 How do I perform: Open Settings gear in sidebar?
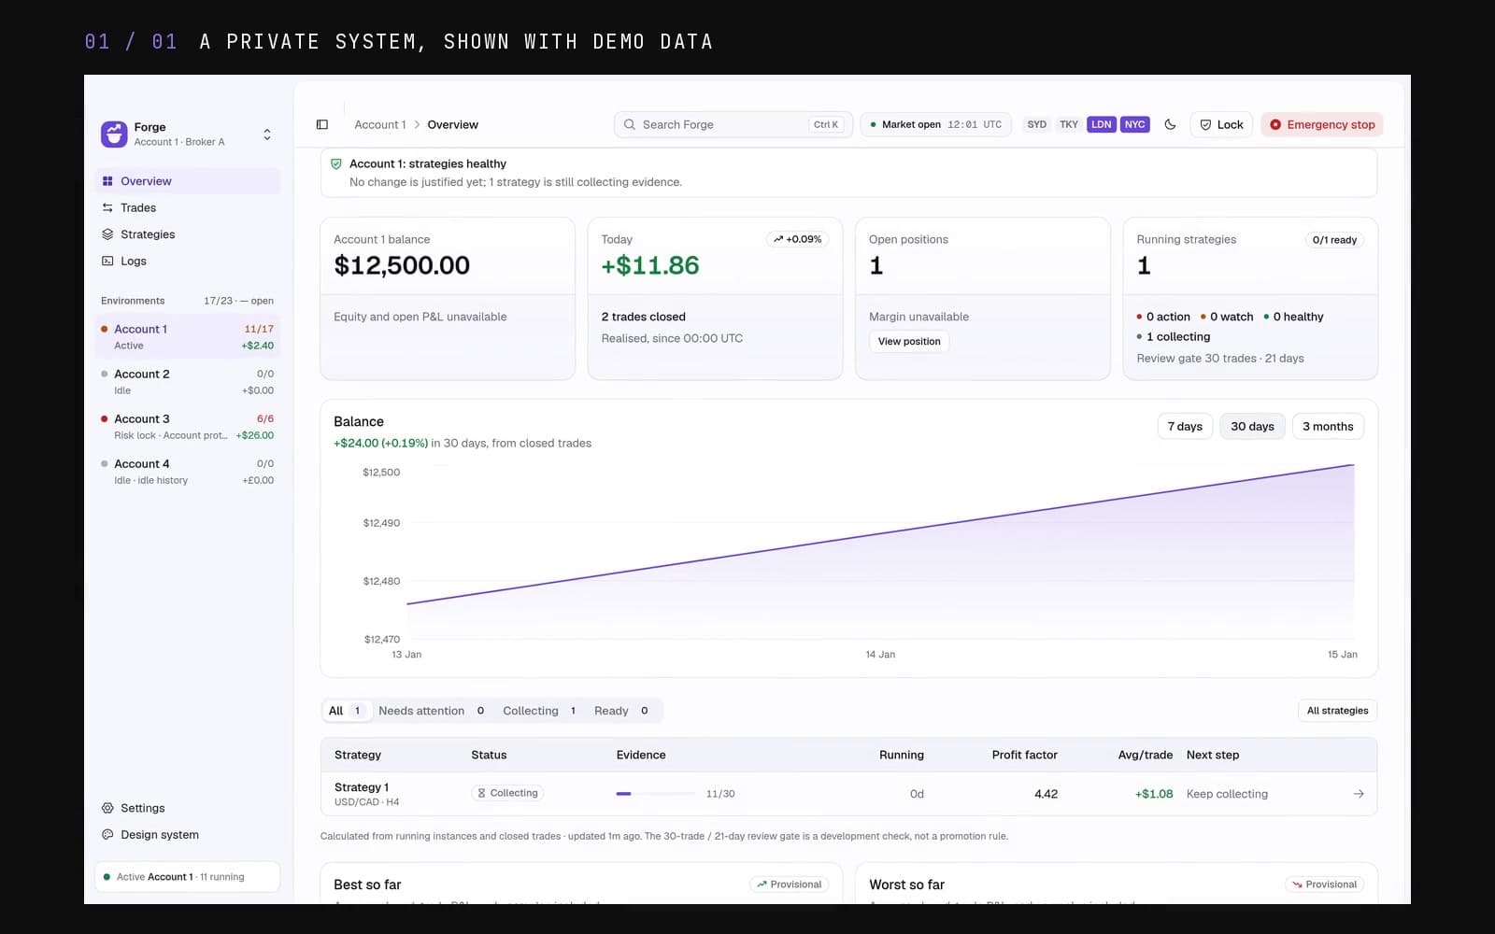pyautogui.click(x=107, y=808)
